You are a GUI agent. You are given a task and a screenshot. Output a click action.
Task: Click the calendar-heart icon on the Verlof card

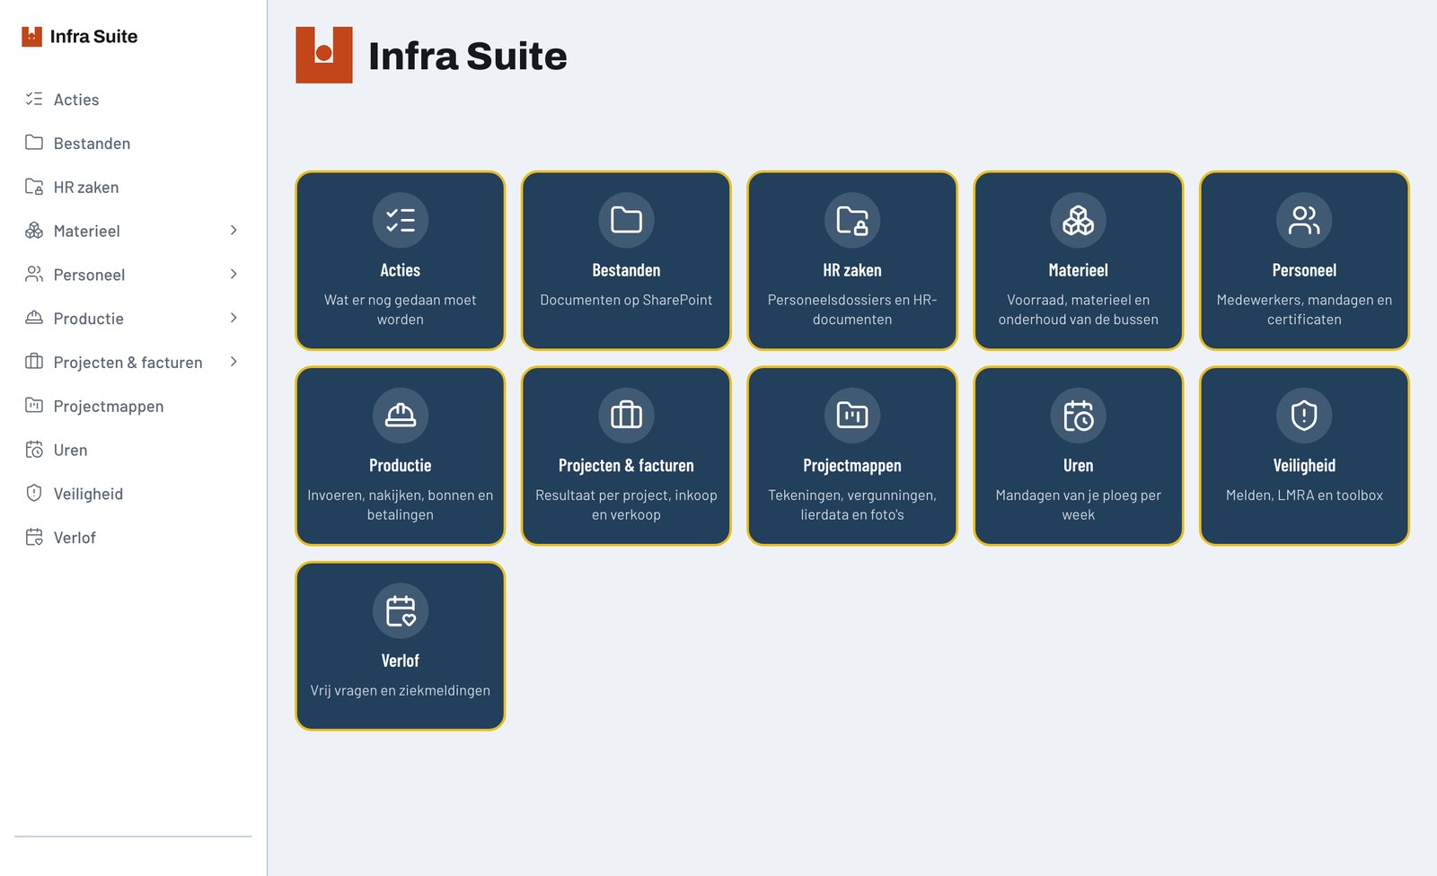point(401,610)
